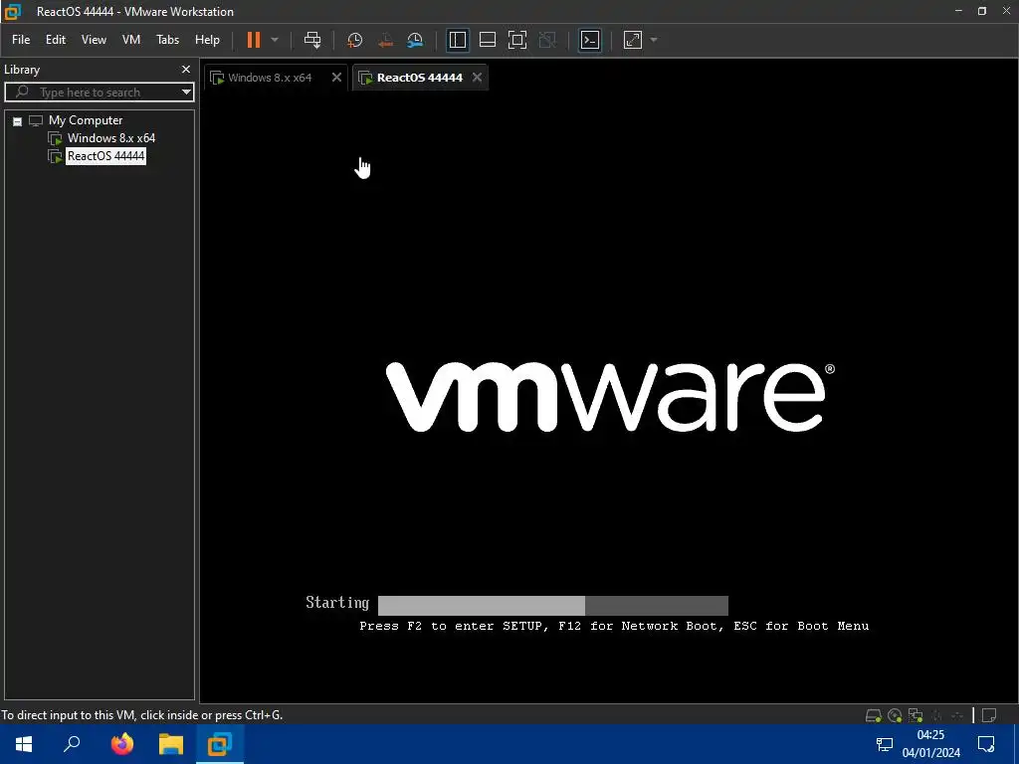1019x764 pixels.
Task: Click the VMware boot progress bar
Action: click(553, 606)
